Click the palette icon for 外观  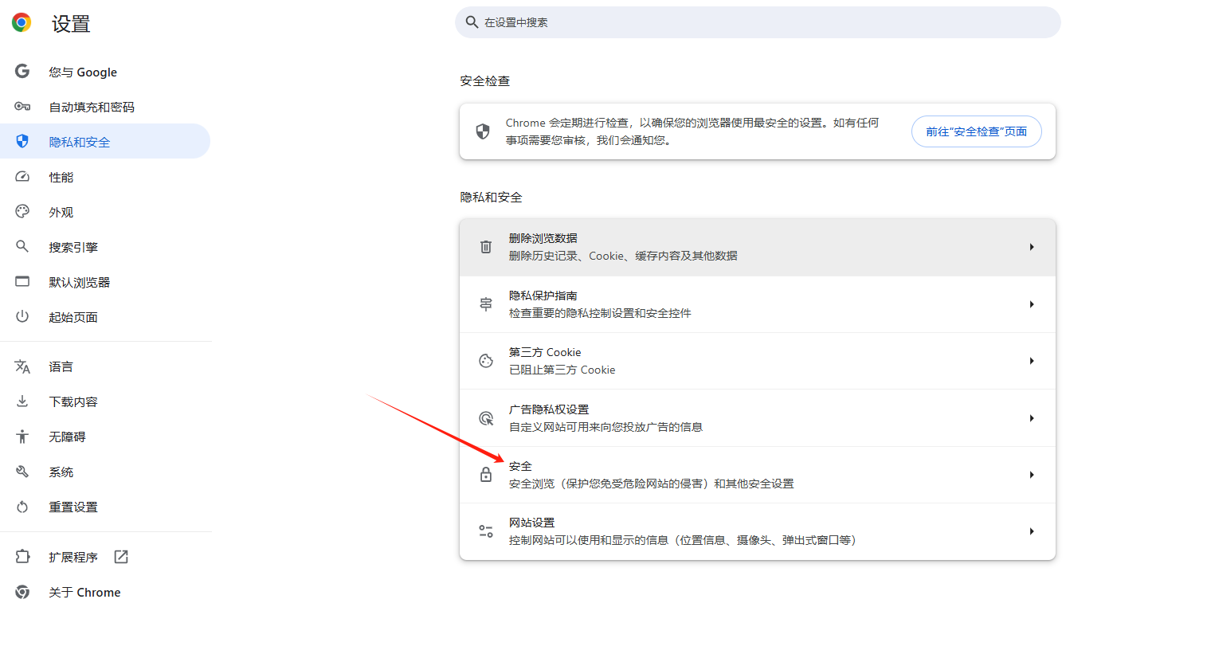coord(22,212)
